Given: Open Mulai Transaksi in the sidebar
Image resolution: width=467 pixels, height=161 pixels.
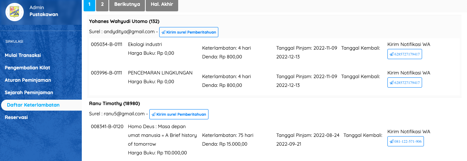Looking at the screenshot, I should [23, 55].
